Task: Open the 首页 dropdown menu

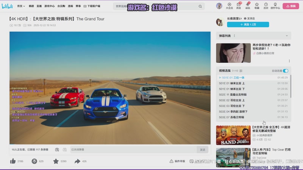Action: [21, 6]
